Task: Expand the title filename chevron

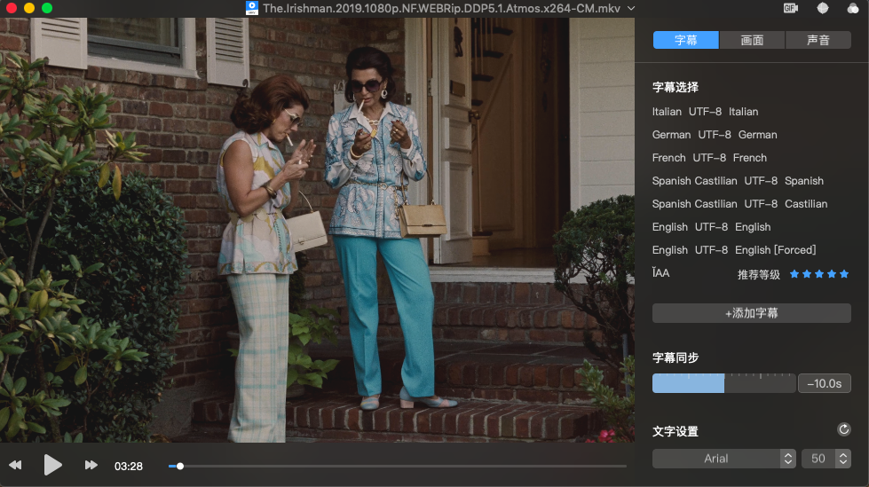Action: point(631,8)
